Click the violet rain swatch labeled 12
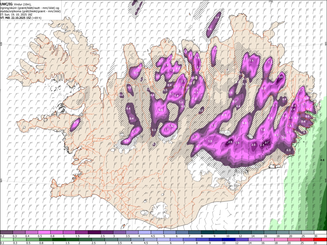The width and height of the screenshot is (327, 245). click(242, 239)
